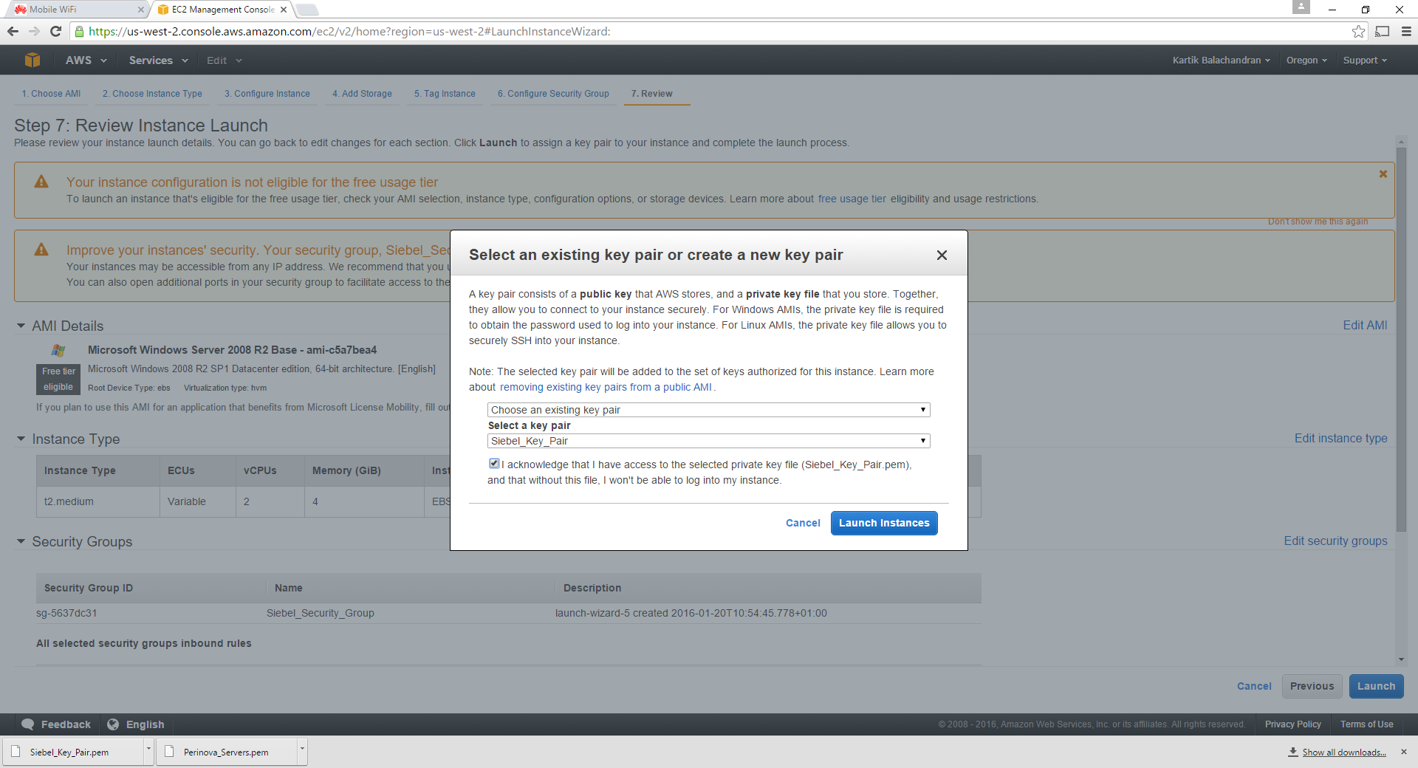Go to step 4 Add Storage
This screenshot has width=1418, height=768.
click(362, 94)
